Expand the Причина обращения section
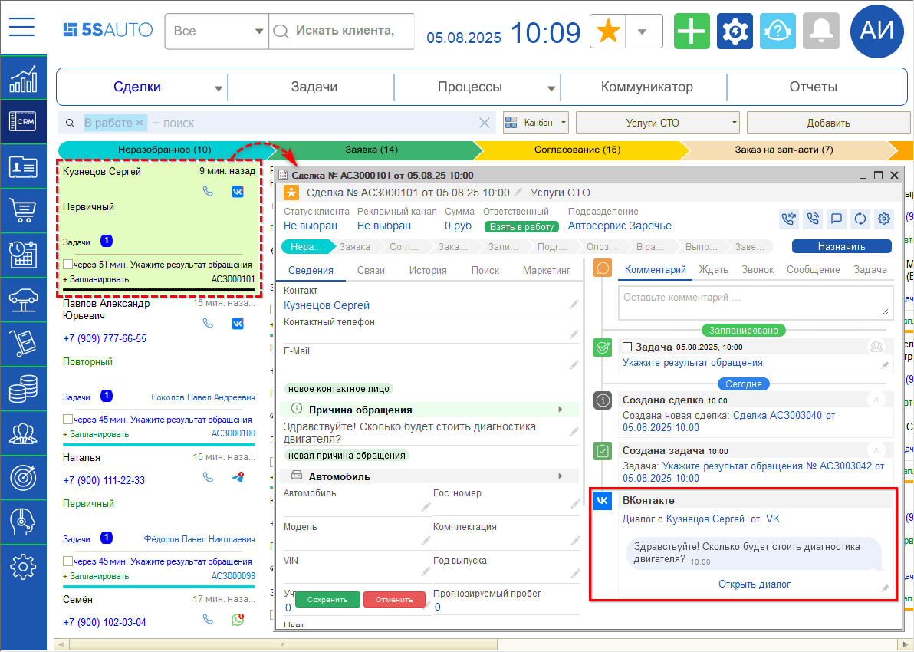 point(561,410)
